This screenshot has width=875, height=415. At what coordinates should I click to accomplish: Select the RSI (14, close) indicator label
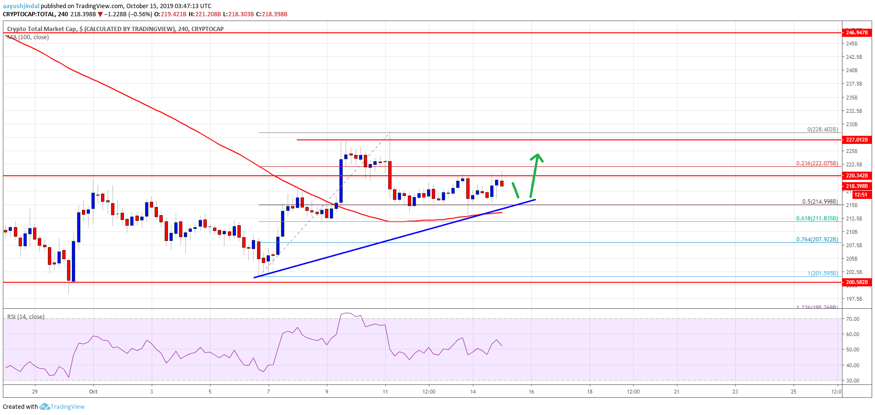pos(26,317)
